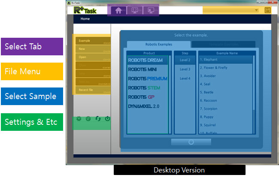Choose Open in the file menu
Viewport: 279px width, 178px height.
tap(93, 57)
